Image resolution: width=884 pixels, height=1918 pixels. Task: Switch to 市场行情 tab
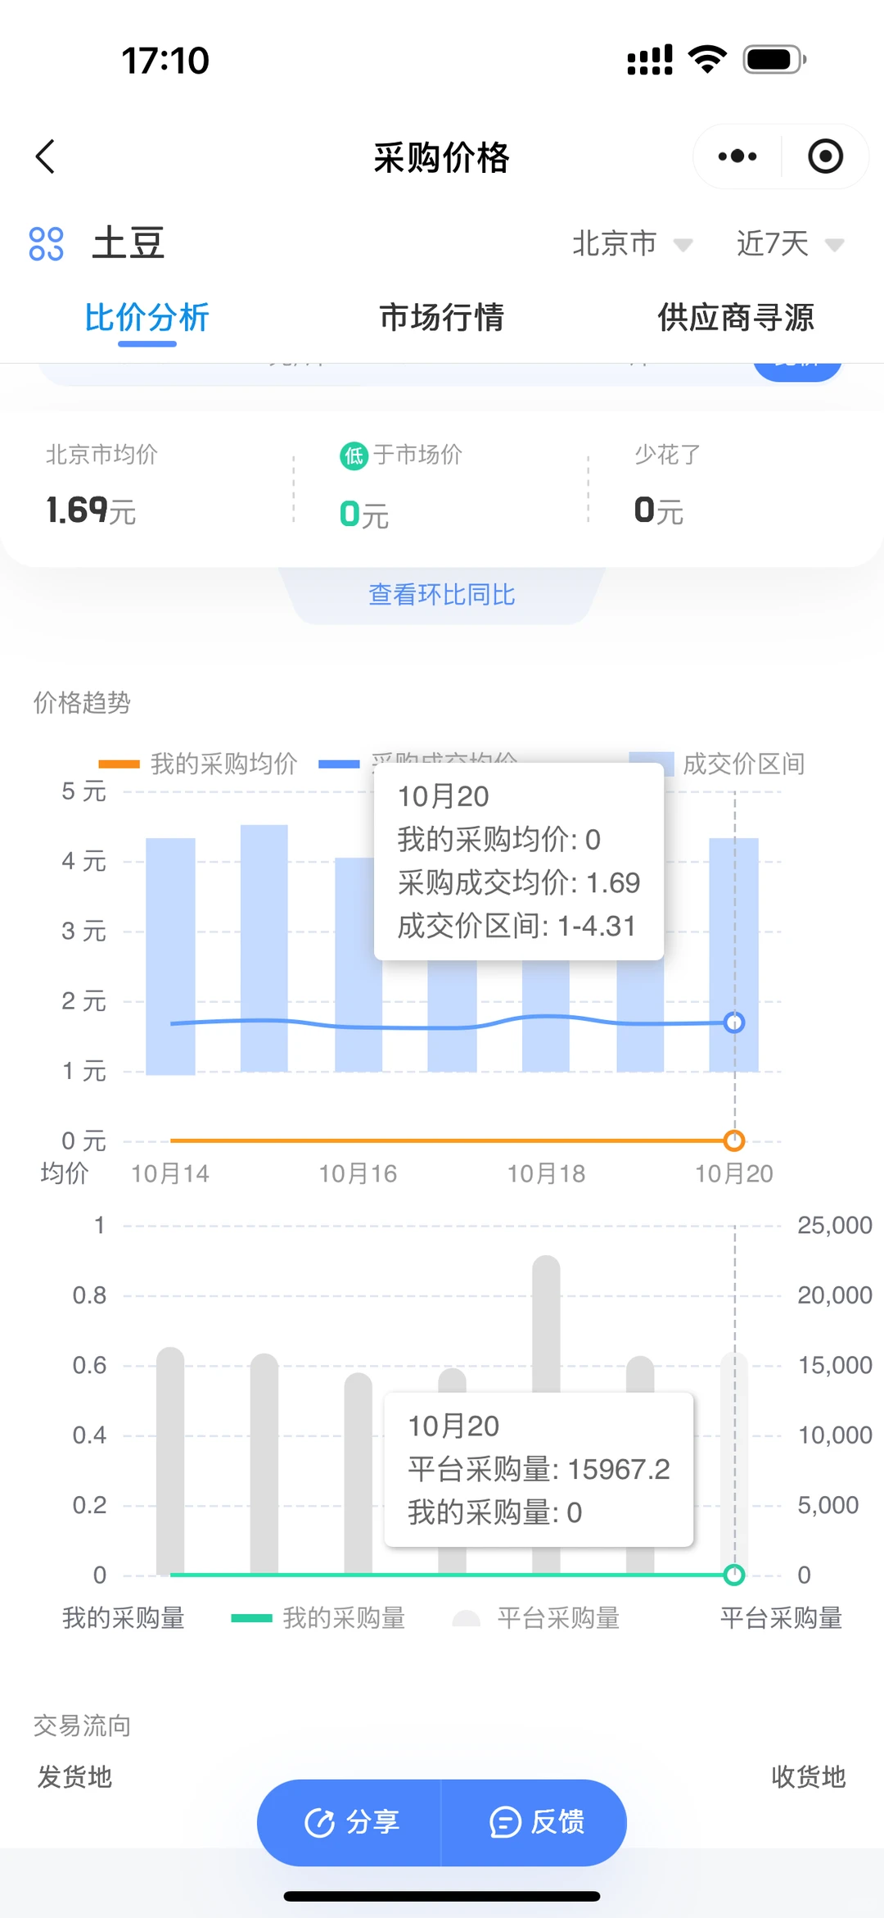pyautogui.click(x=442, y=318)
